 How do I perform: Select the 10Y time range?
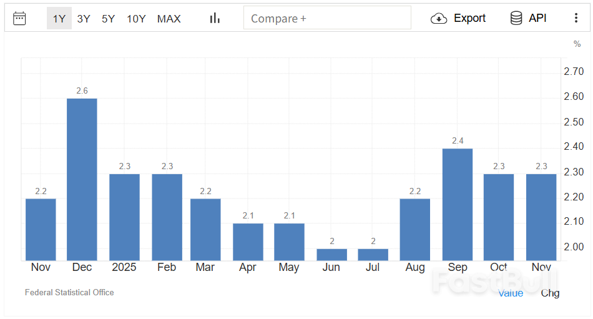click(x=136, y=19)
